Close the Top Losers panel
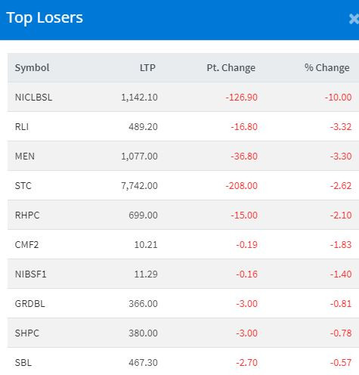Screen dimensions: 359x375 pos(354,19)
